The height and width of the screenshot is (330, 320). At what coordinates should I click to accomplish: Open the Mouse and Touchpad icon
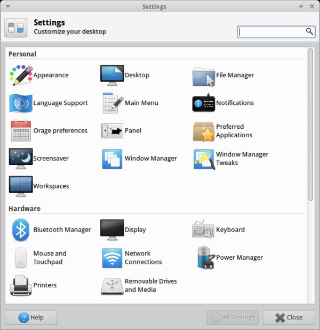pos(21,258)
